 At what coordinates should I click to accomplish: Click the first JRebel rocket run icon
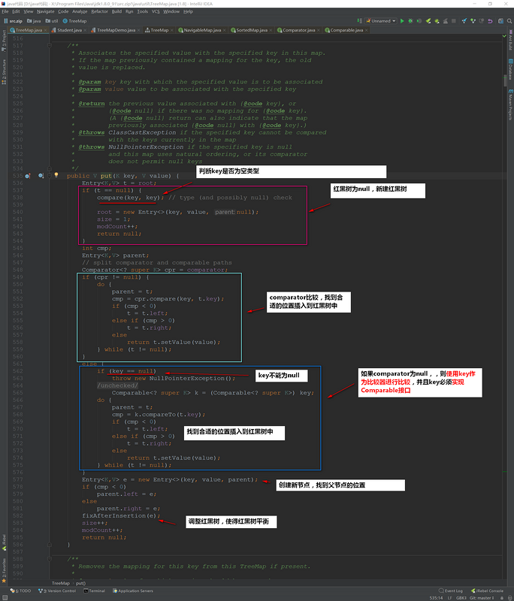428,21
